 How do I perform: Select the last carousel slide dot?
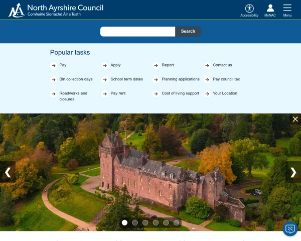point(176,222)
